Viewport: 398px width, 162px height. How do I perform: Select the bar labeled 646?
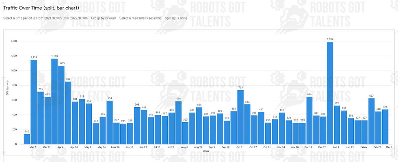click(309, 120)
